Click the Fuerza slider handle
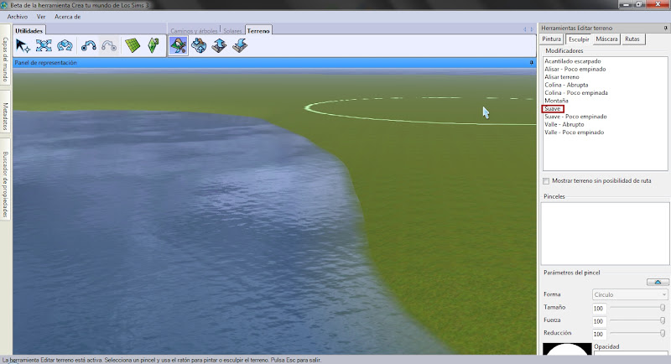This screenshot has width=671, height=364. tap(663, 320)
